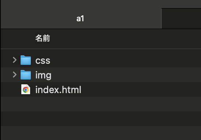This screenshot has width=201, height=140.
Task: Select the css folder name label
Action: tap(43, 60)
